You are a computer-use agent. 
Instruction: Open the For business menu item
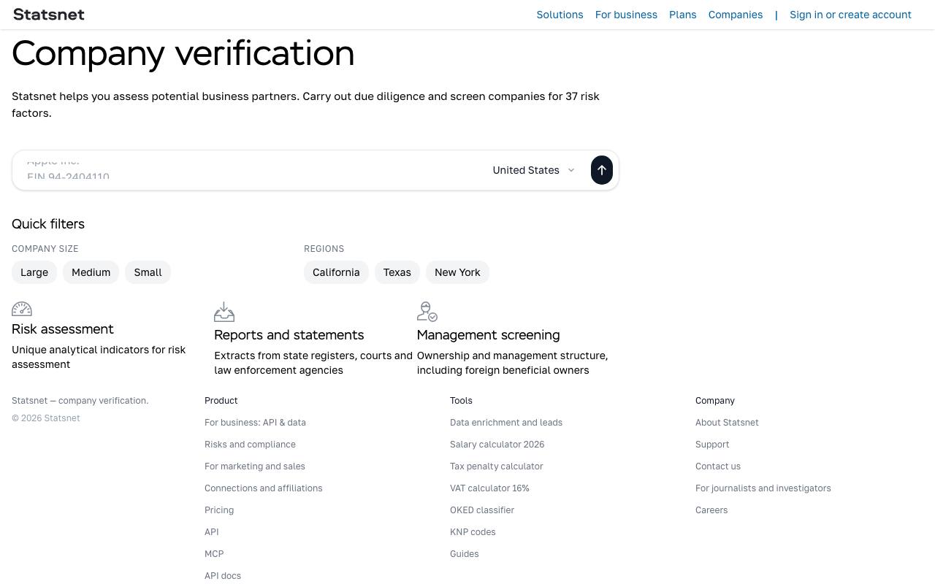(x=626, y=15)
